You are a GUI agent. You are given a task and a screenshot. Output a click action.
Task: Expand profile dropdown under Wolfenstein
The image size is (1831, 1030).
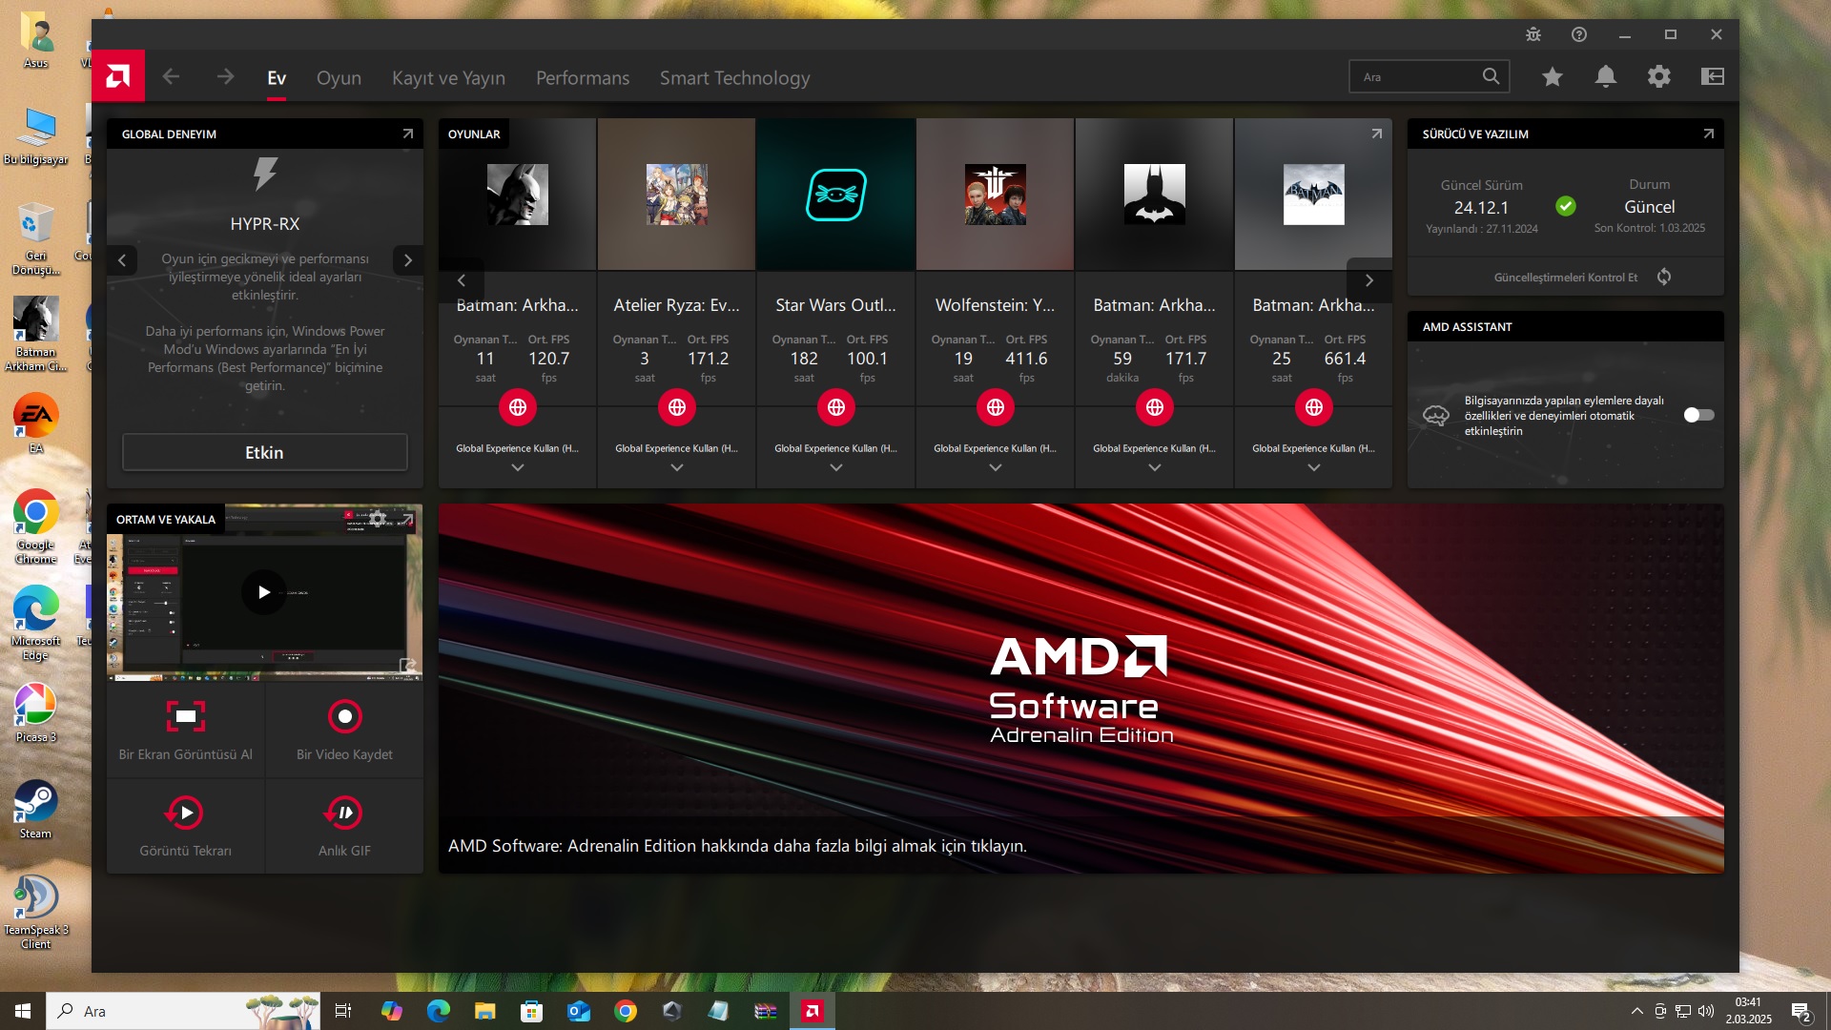995,467
